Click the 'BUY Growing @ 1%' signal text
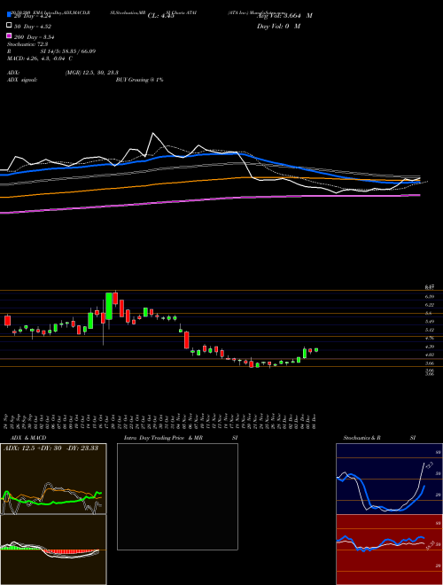Image resolution: width=443 pixels, height=585 pixels. [139, 80]
